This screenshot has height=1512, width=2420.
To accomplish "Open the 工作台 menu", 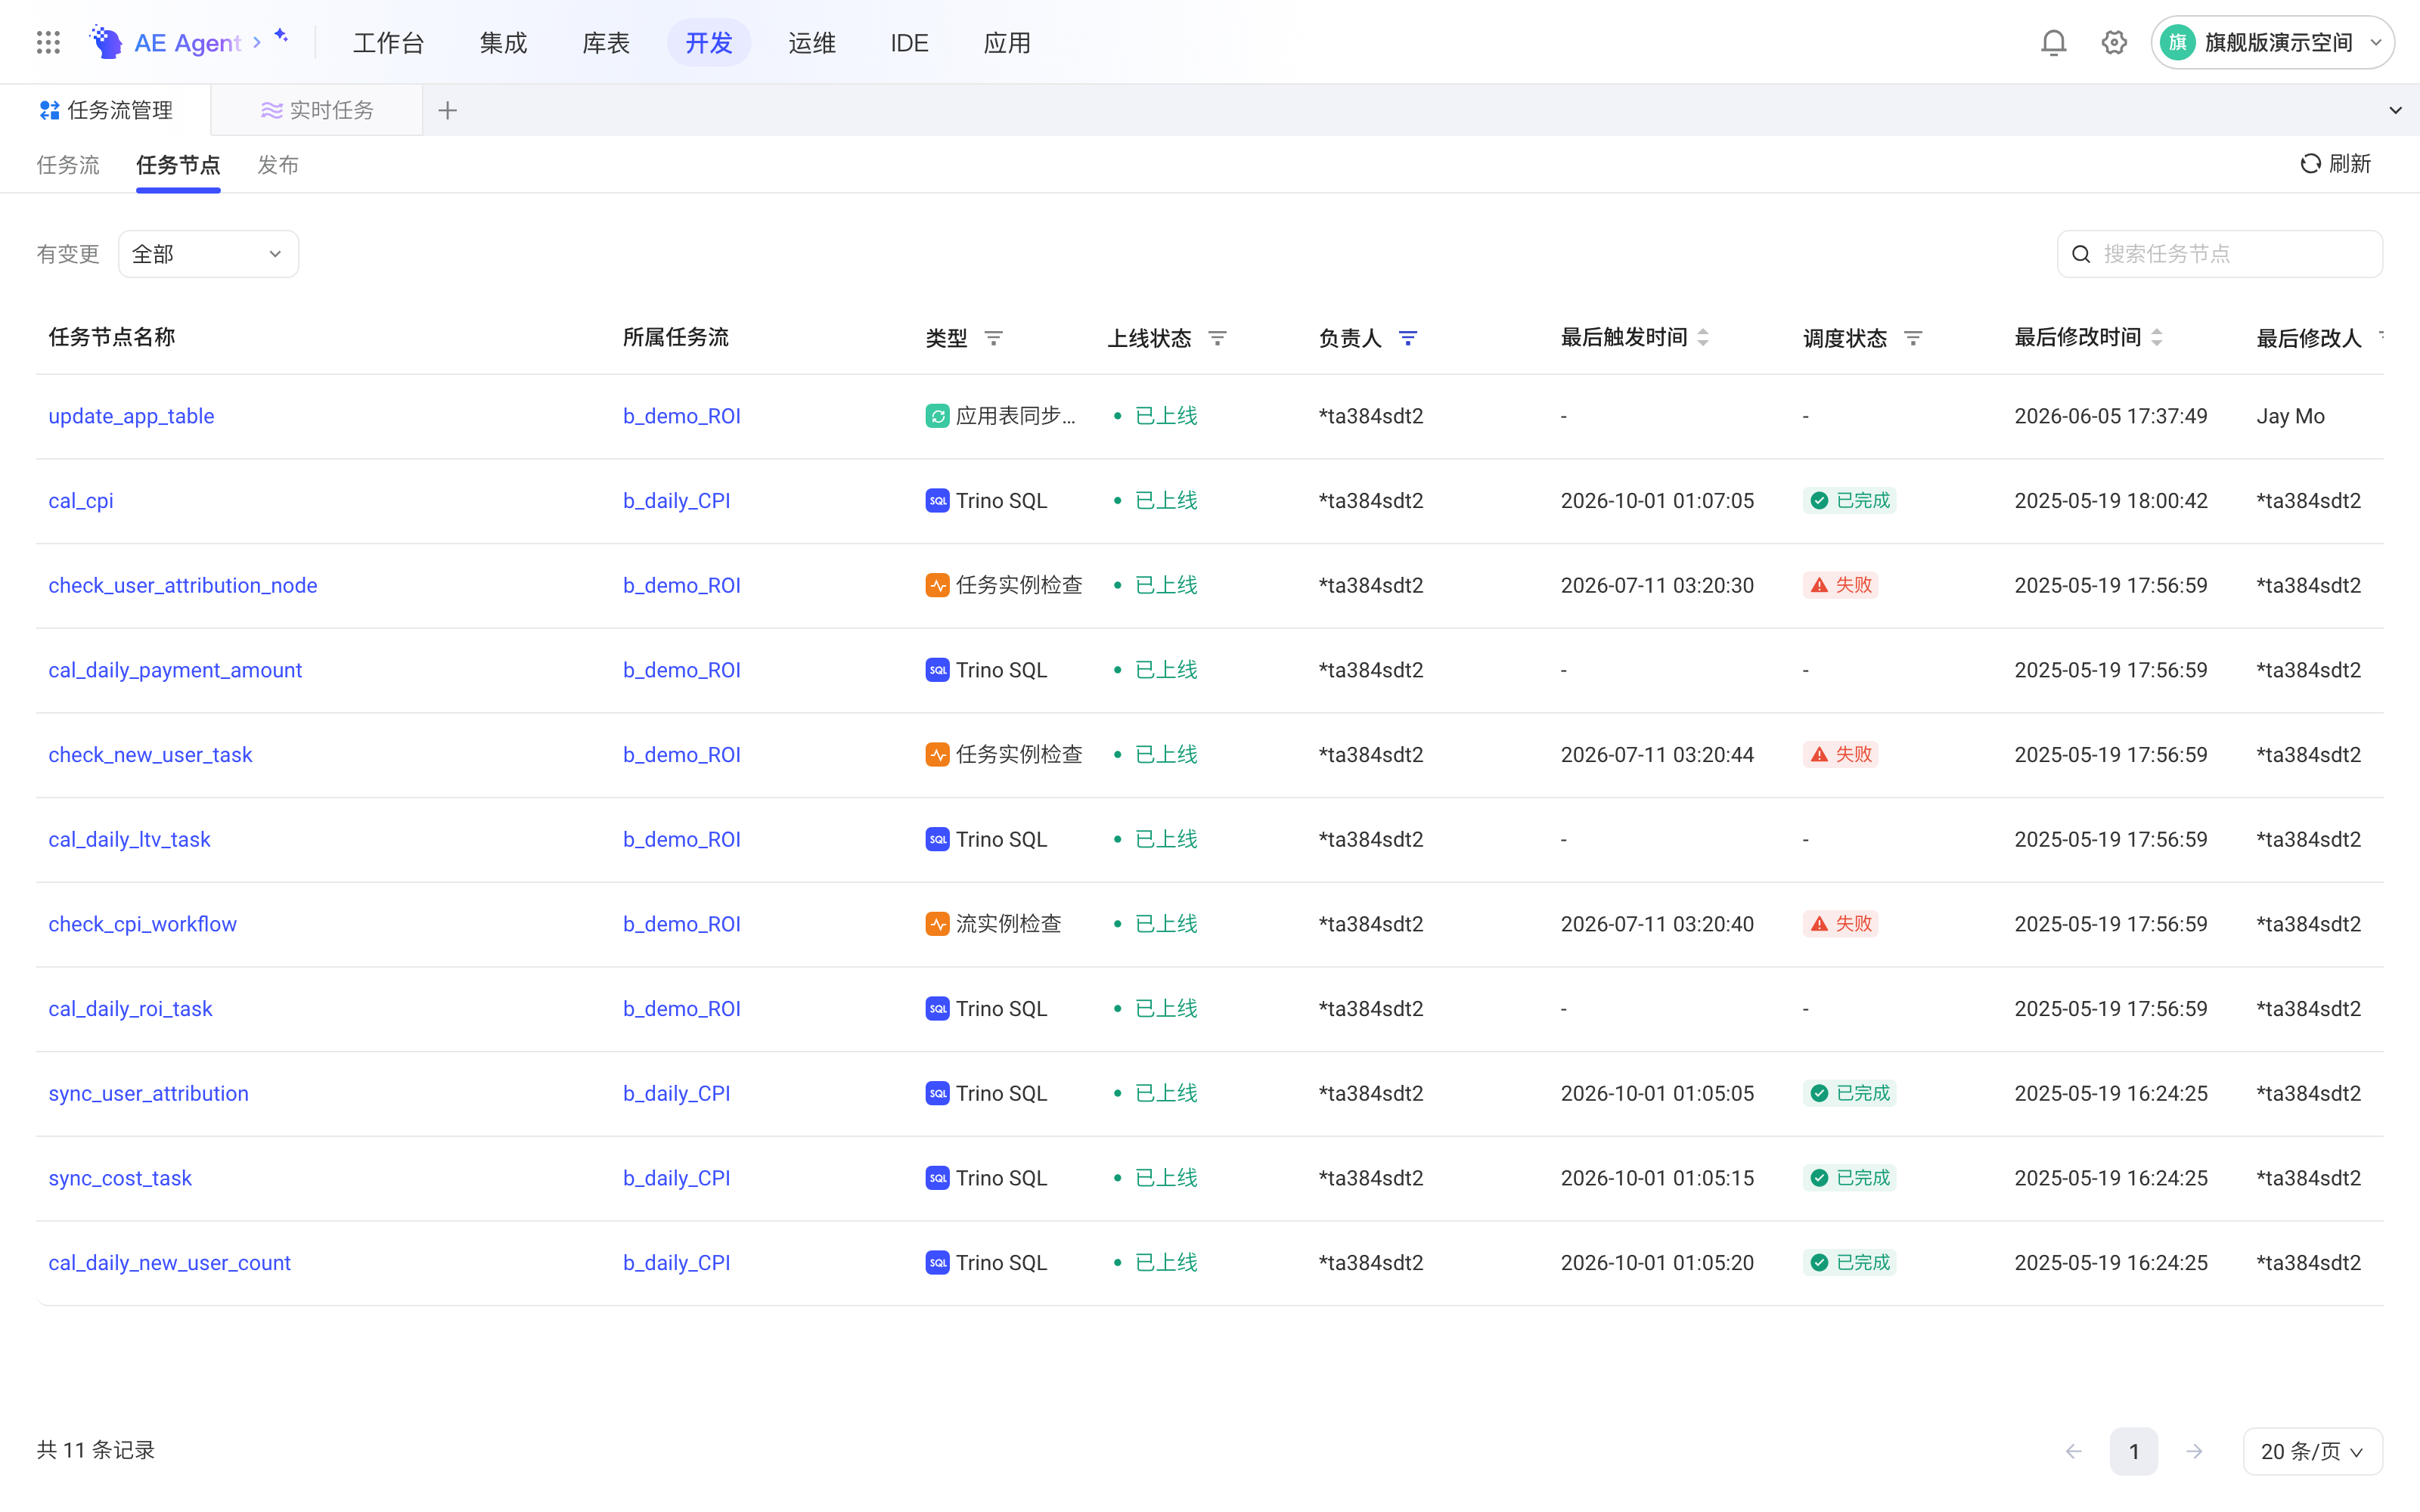I will pyautogui.click(x=389, y=43).
